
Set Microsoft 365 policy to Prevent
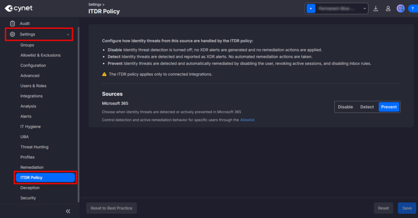(x=389, y=107)
